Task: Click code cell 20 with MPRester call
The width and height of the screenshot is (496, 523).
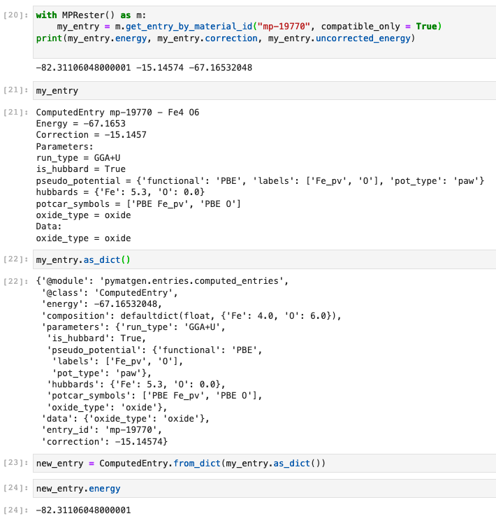Action: pyautogui.click(x=264, y=32)
